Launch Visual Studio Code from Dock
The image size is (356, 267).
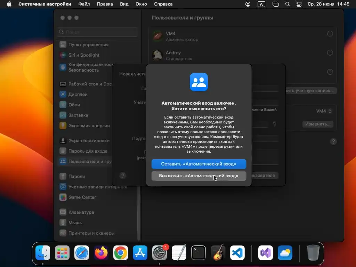pos(237,253)
